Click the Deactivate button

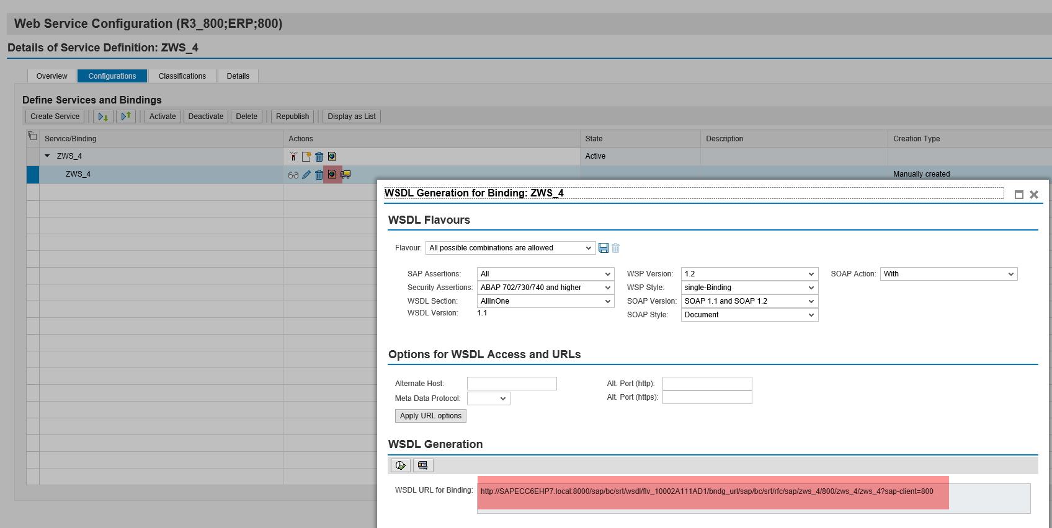pyautogui.click(x=206, y=117)
